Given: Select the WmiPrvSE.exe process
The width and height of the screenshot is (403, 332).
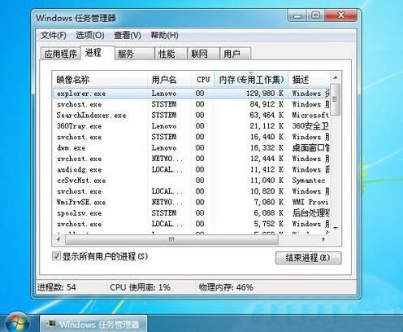Looking at the screenshot, I should (x=191, y=202).
